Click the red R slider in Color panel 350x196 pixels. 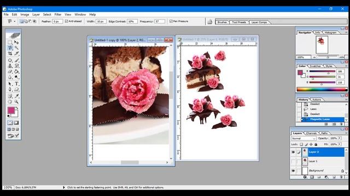[322, 71]
